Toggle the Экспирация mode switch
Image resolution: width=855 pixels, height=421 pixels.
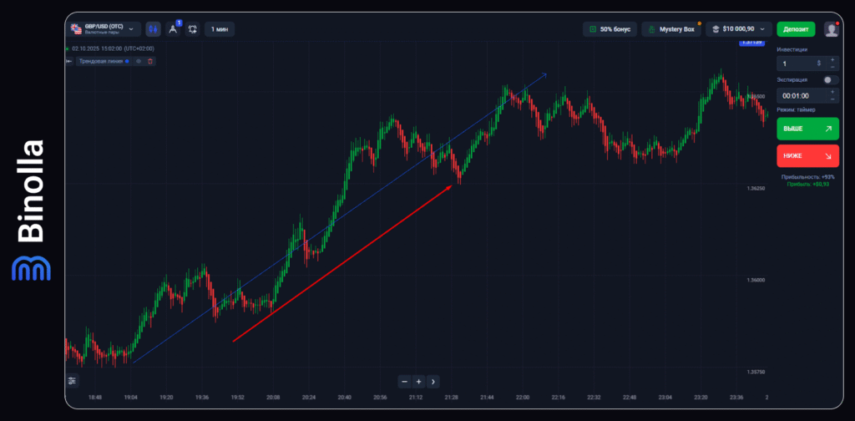830,79
